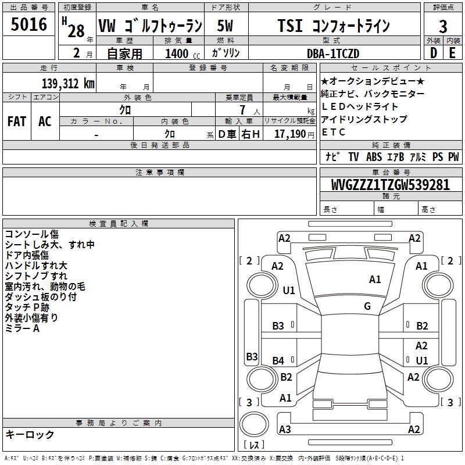The width and height of the screenshot is (465, 465).
Task: Click the FAT shift type cell
Action: (x=16, y=121)
